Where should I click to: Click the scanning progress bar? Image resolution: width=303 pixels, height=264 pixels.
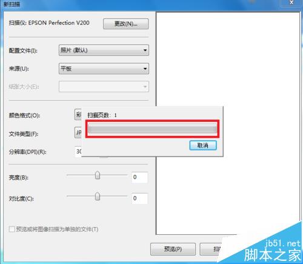tap(153, 129)
